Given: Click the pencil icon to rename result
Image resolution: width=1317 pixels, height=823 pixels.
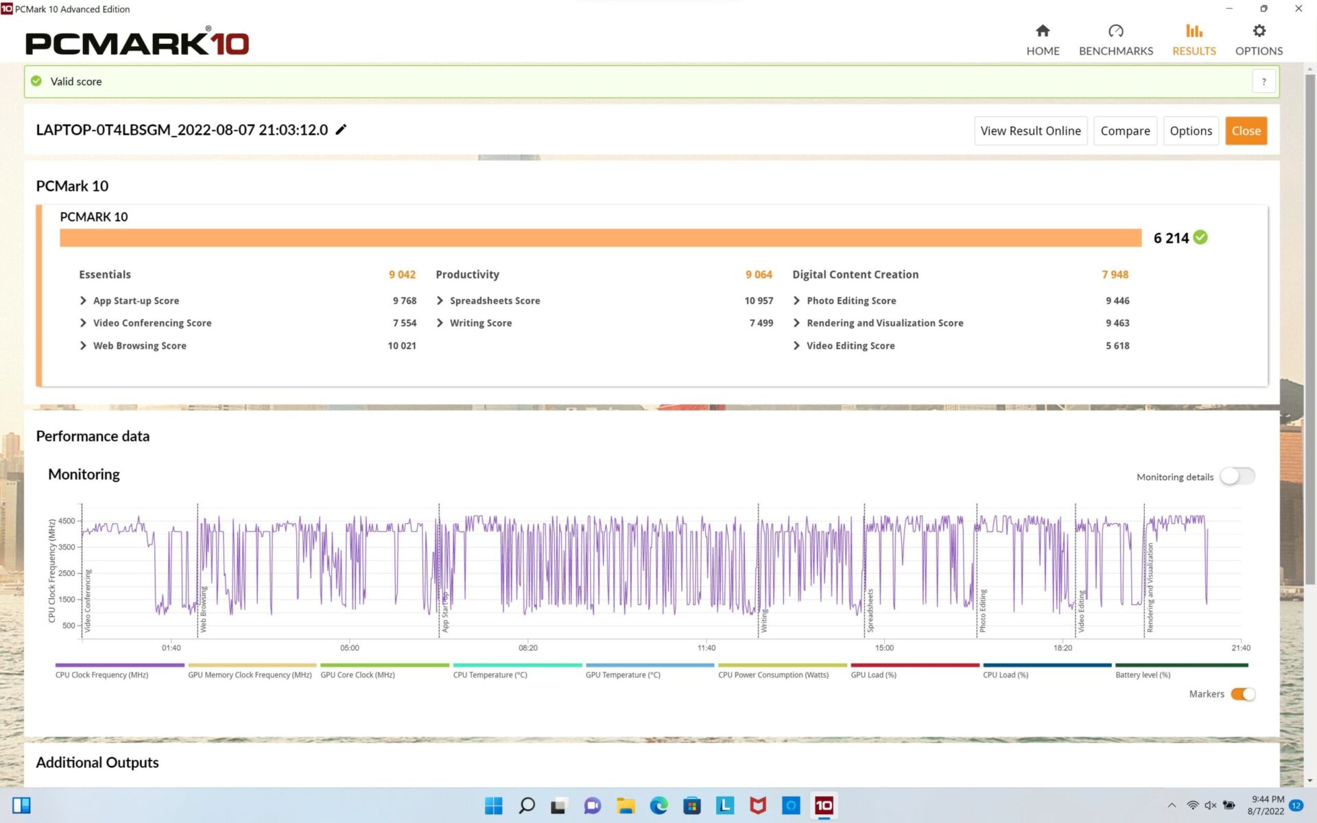Looking at the screenshot, I should [341, 130].
